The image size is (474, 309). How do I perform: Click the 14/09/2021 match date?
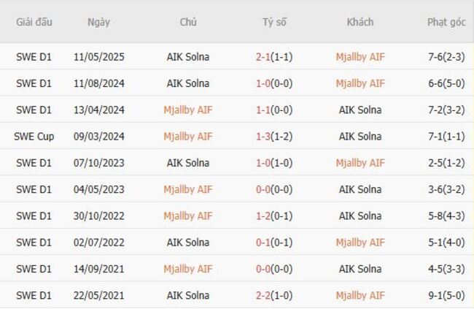point(98,269)
